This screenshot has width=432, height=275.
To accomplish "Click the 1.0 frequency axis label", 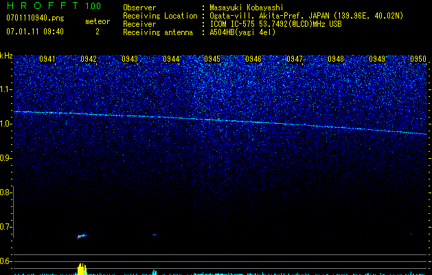I will 6,124.
